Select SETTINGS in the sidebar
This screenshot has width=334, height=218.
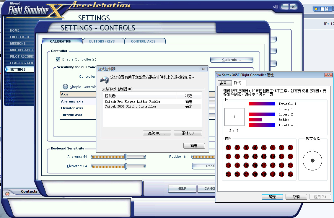20,69
